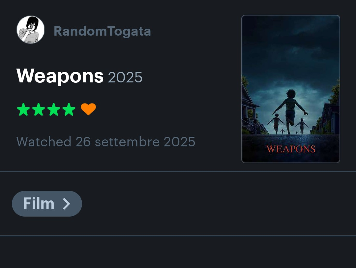This screenshot has width=356, height=268.
Task: Open RandomTogata's profile avatar
Action: tap(31, 30)
